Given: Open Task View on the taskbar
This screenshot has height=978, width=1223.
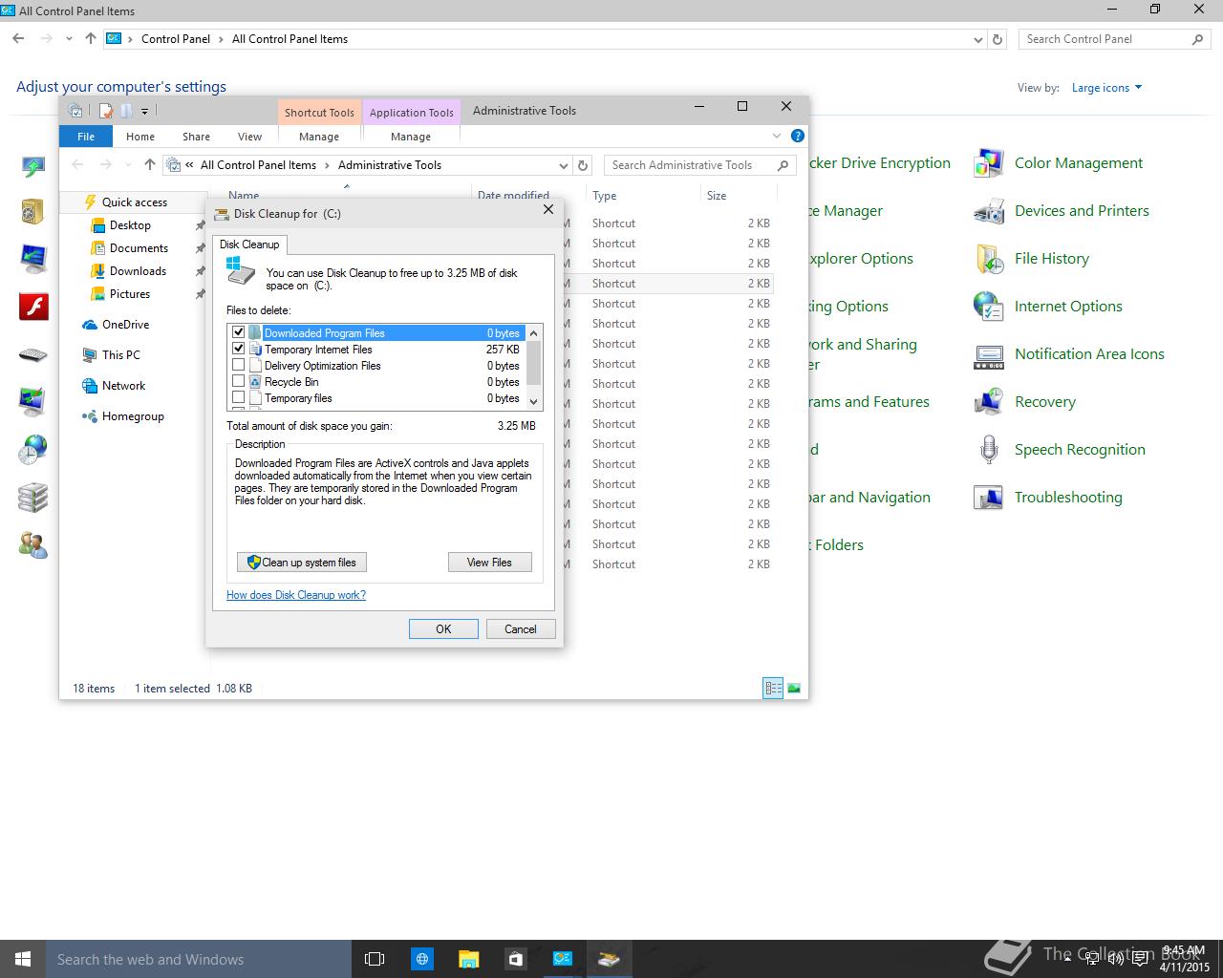Looking at the screenshot, I should 375,959.
